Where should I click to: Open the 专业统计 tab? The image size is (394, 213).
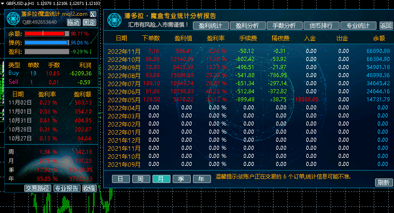pyautogui.click(x=358, y=26)
